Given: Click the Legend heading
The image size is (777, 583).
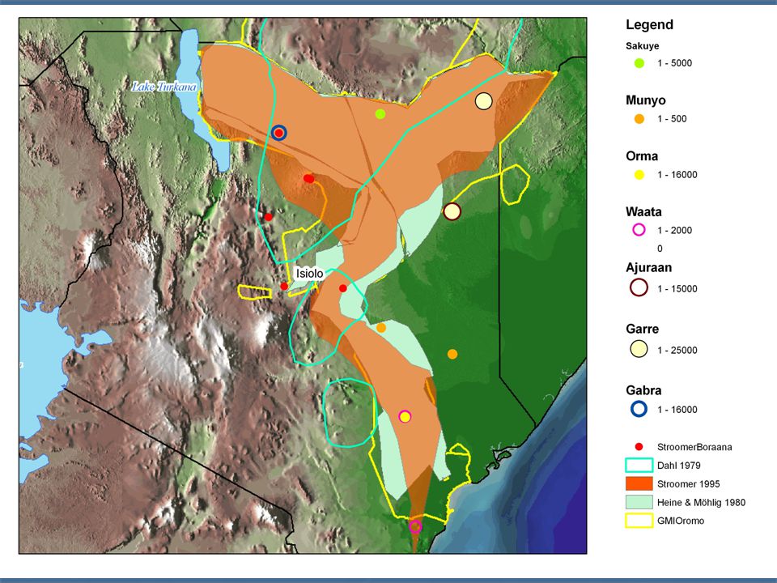Looking at the screenshot, I should pos(649,25).
